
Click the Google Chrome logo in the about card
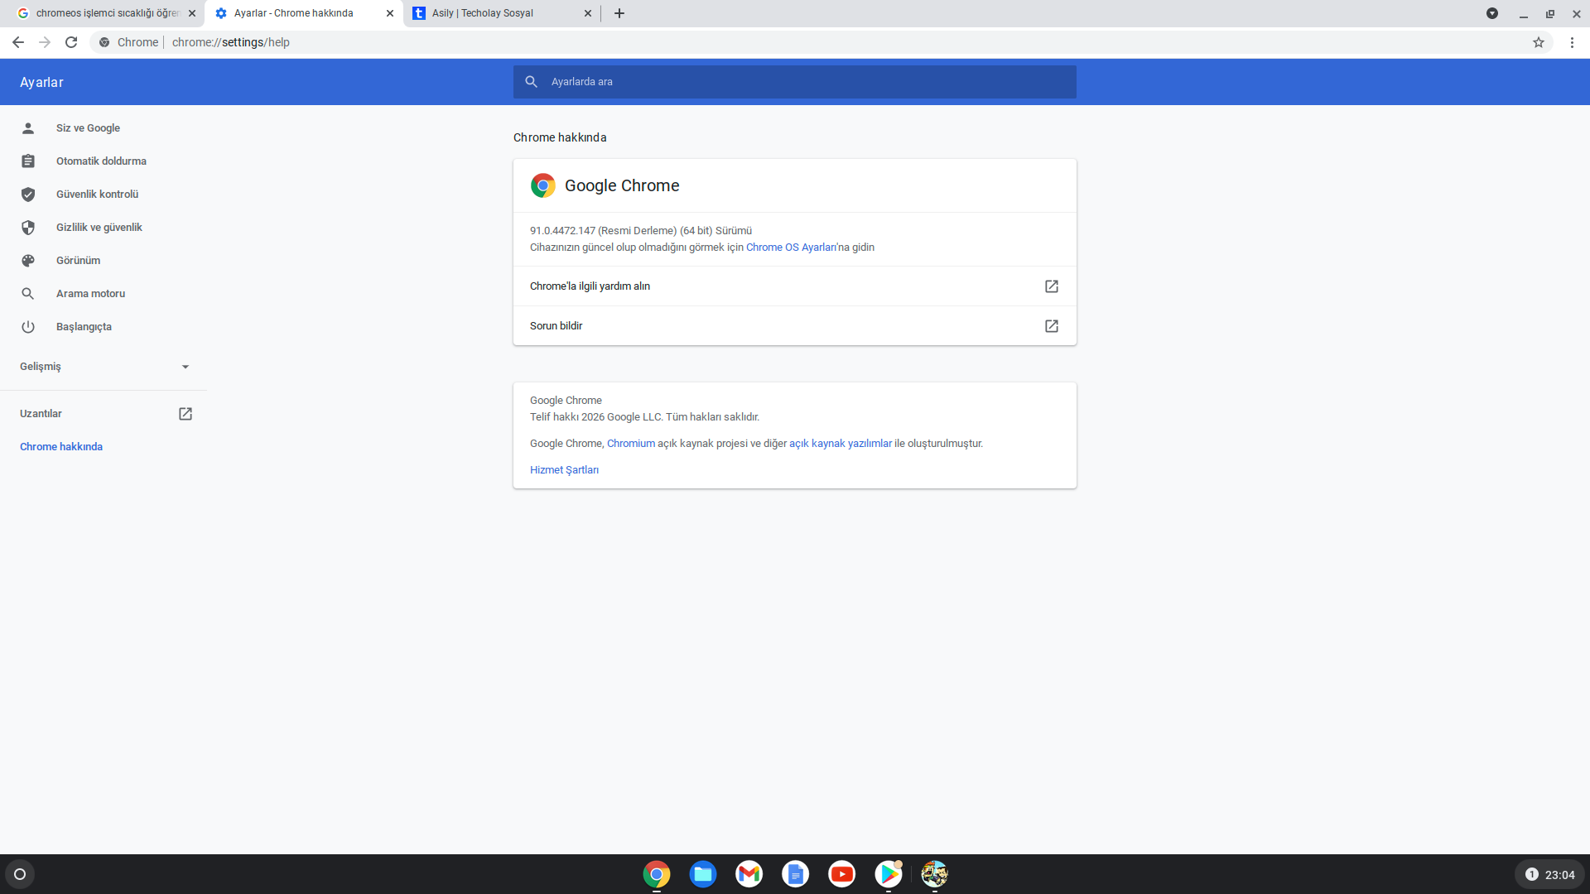(543, 185)
